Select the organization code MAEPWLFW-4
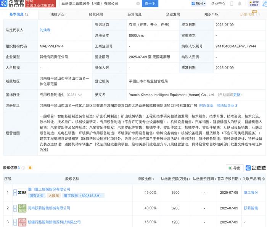This screenshot has height=227, width=267. point(51,46)
